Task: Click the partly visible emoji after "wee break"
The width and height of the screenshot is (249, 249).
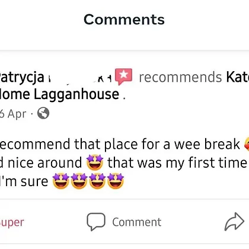Action: 247,144
